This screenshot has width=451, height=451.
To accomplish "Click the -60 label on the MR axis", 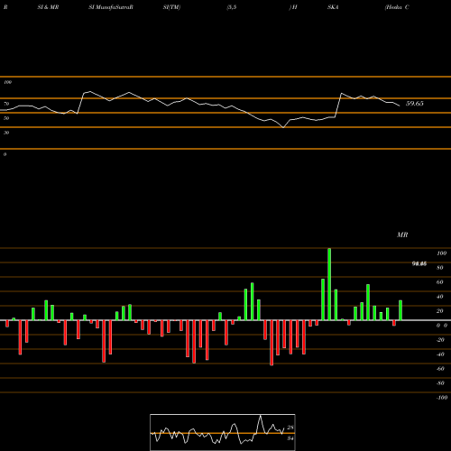I will 440,369.
